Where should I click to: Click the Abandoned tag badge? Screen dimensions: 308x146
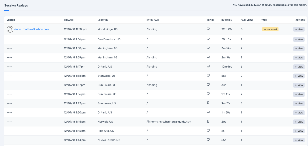point(270,29)
